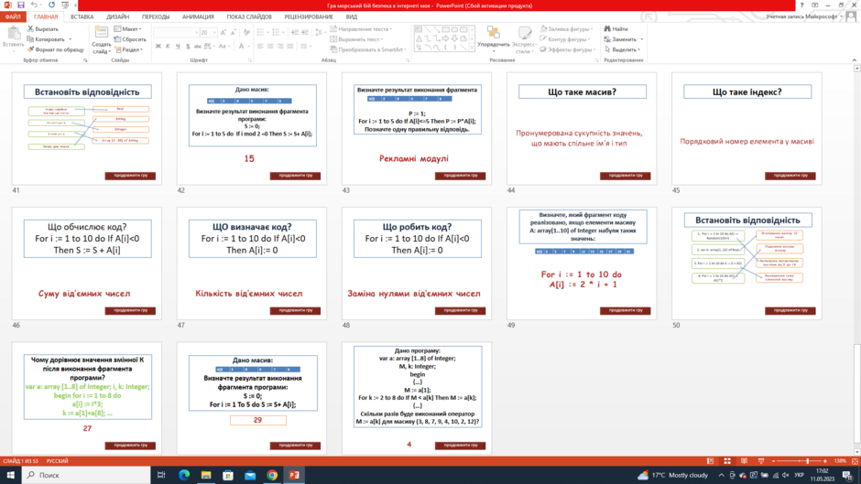This screenshot has width=861, height=484.
Task: Toggle center text alignment
Action: (270, 47)
